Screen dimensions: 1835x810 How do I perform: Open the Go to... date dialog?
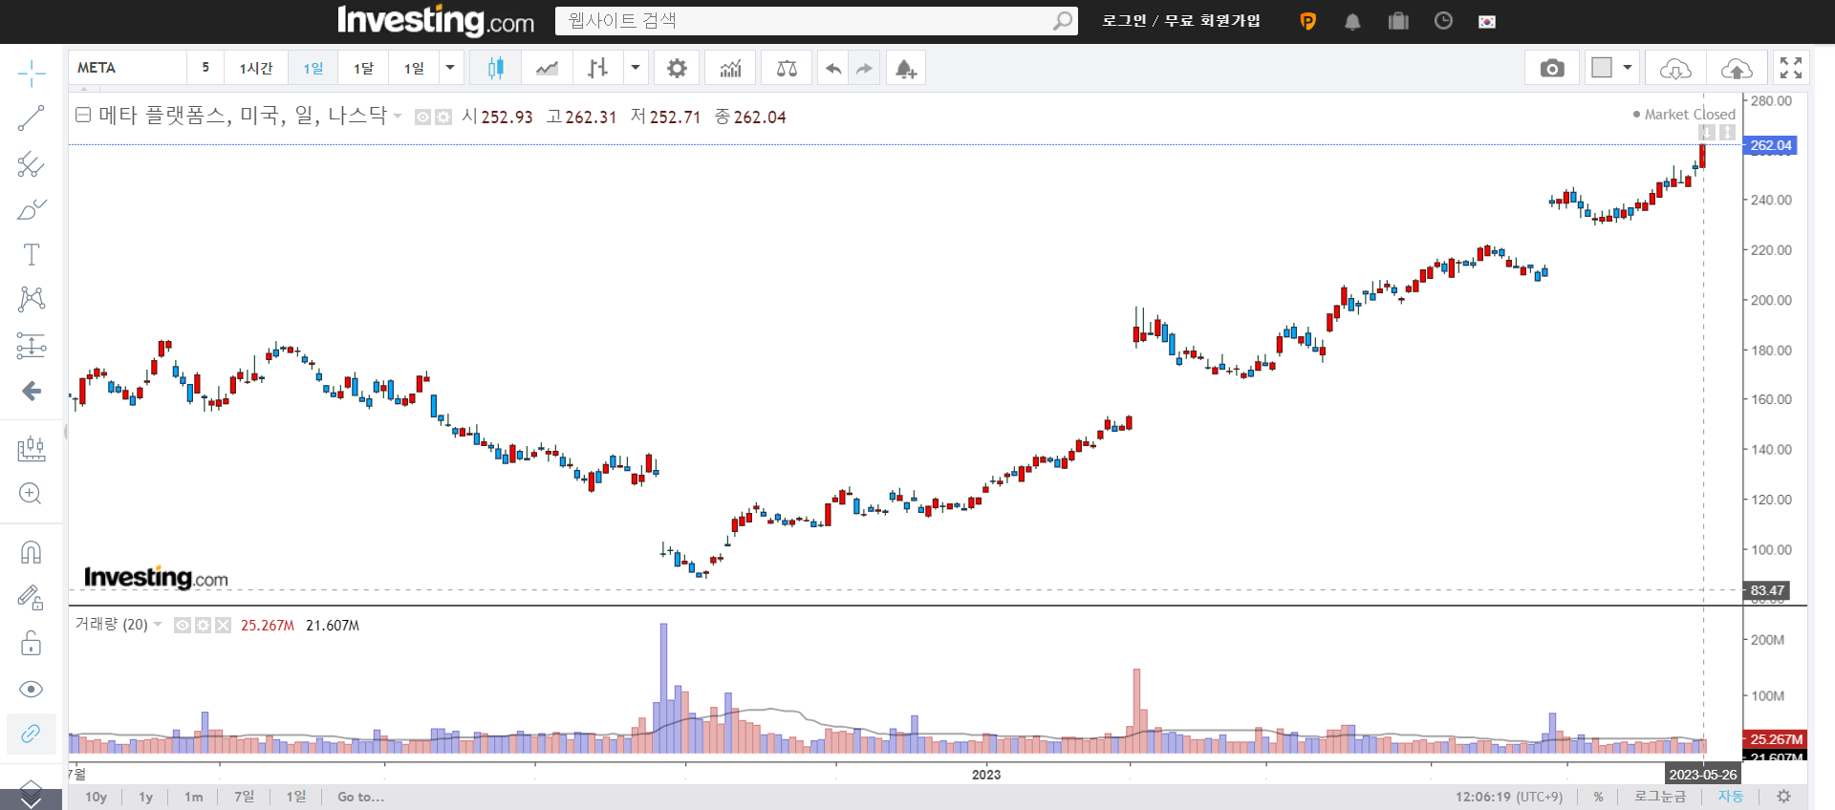click(360, 797)
